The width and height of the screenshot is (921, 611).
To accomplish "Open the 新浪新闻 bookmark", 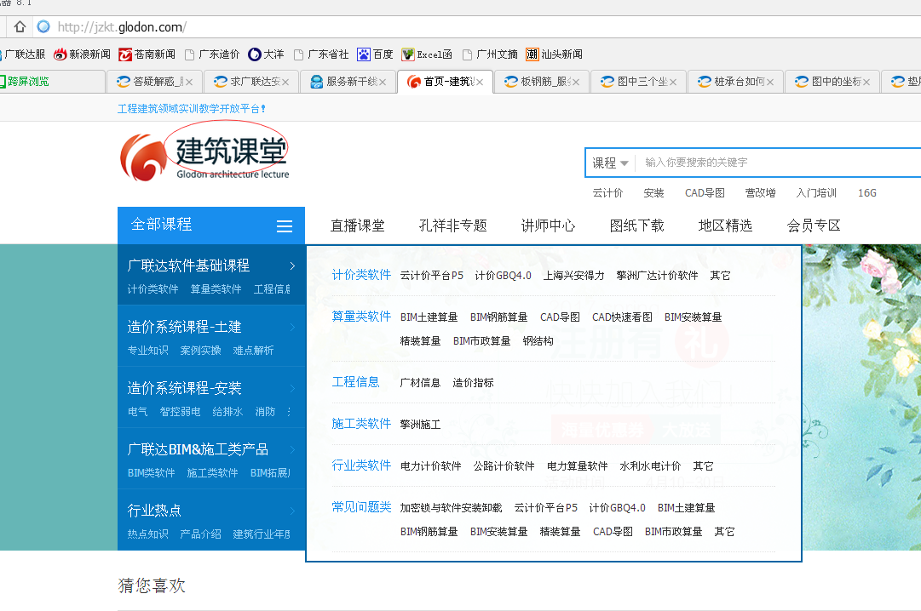I will (83, 54).
